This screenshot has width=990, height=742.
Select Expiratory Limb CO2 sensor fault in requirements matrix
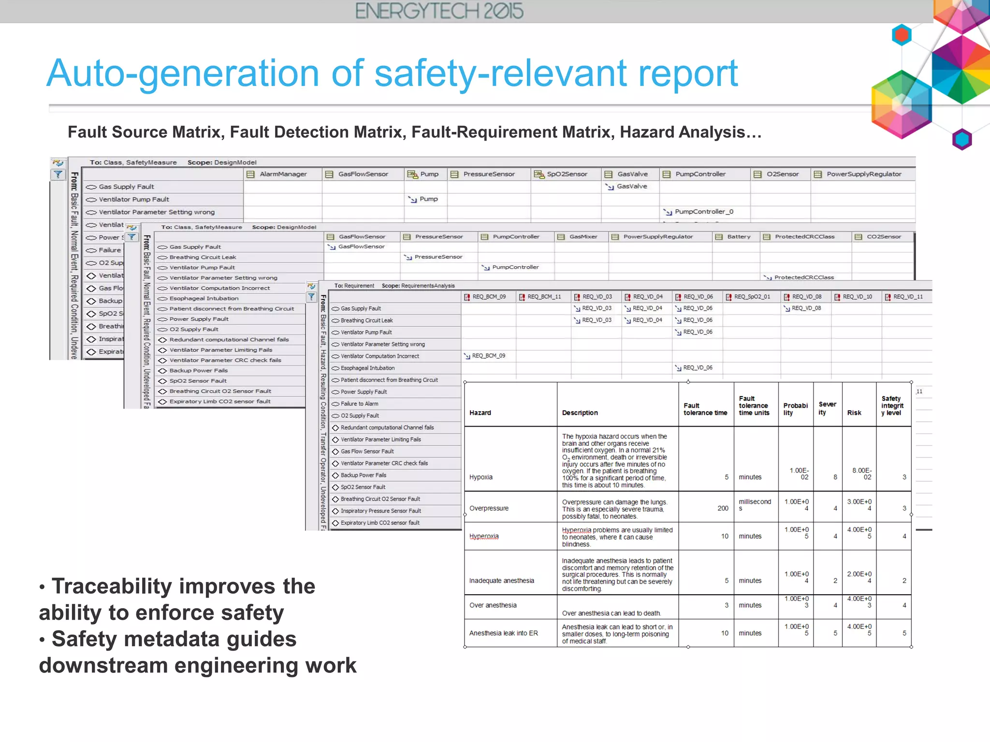click(395, 523)
